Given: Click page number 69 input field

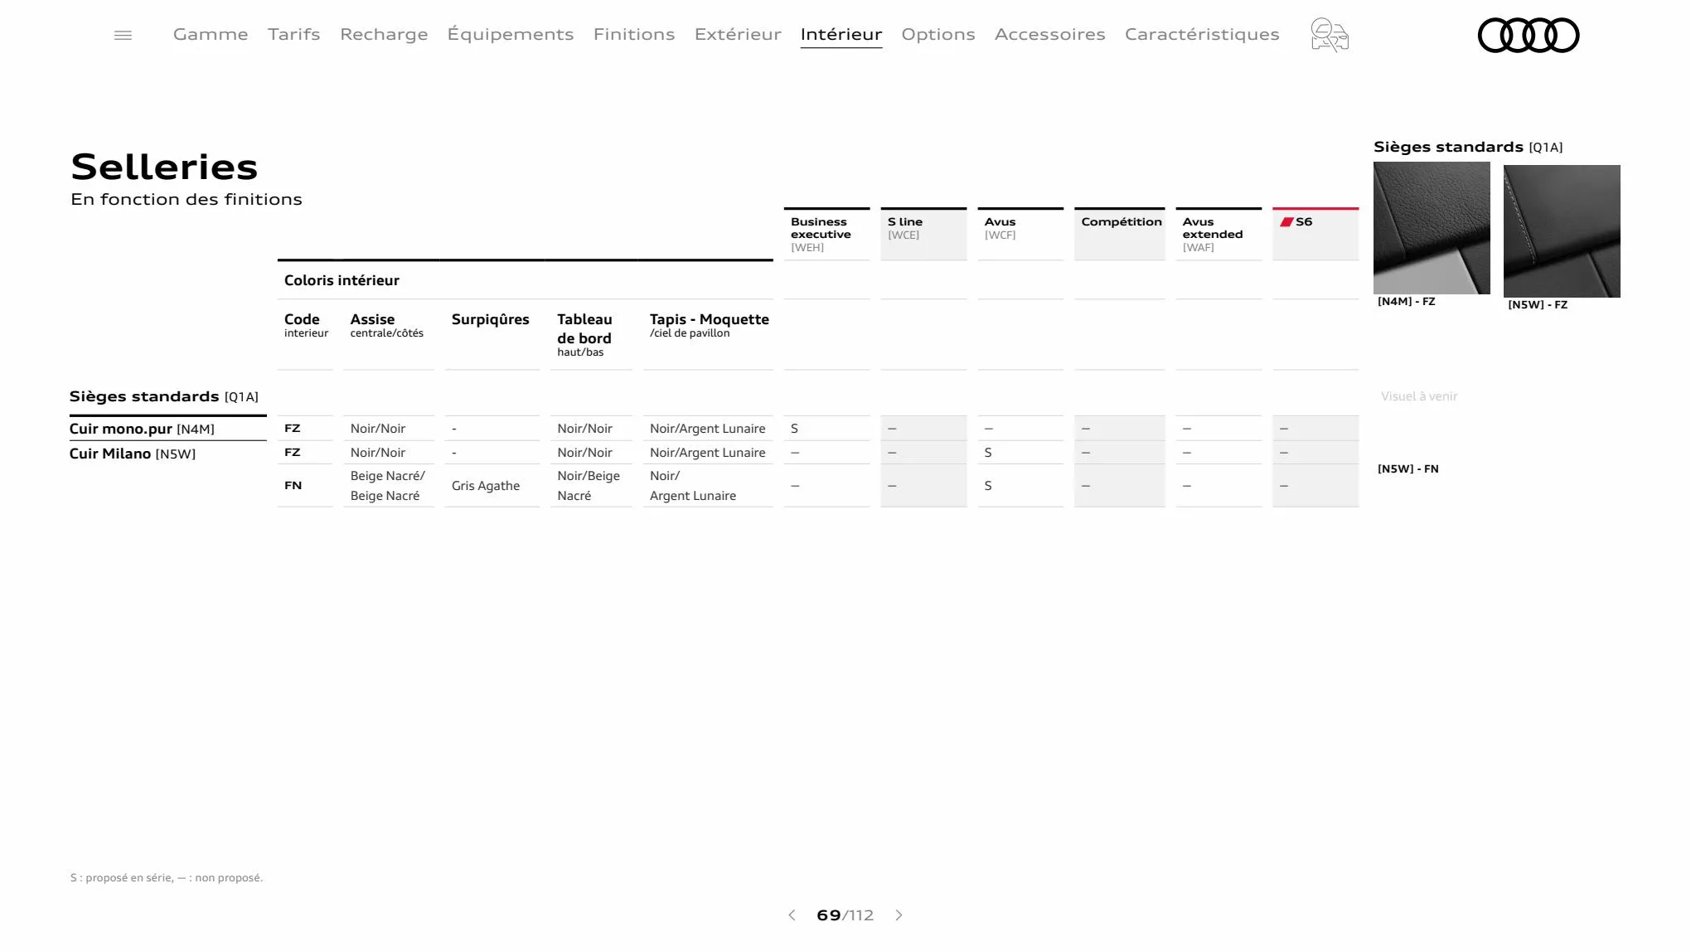Looking at the screenshot, I should pos(827,915).
